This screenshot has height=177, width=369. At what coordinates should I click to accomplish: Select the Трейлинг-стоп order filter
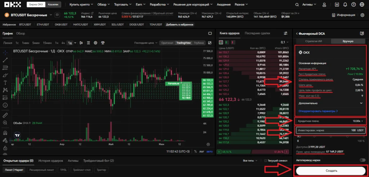(x=81, y=170)
